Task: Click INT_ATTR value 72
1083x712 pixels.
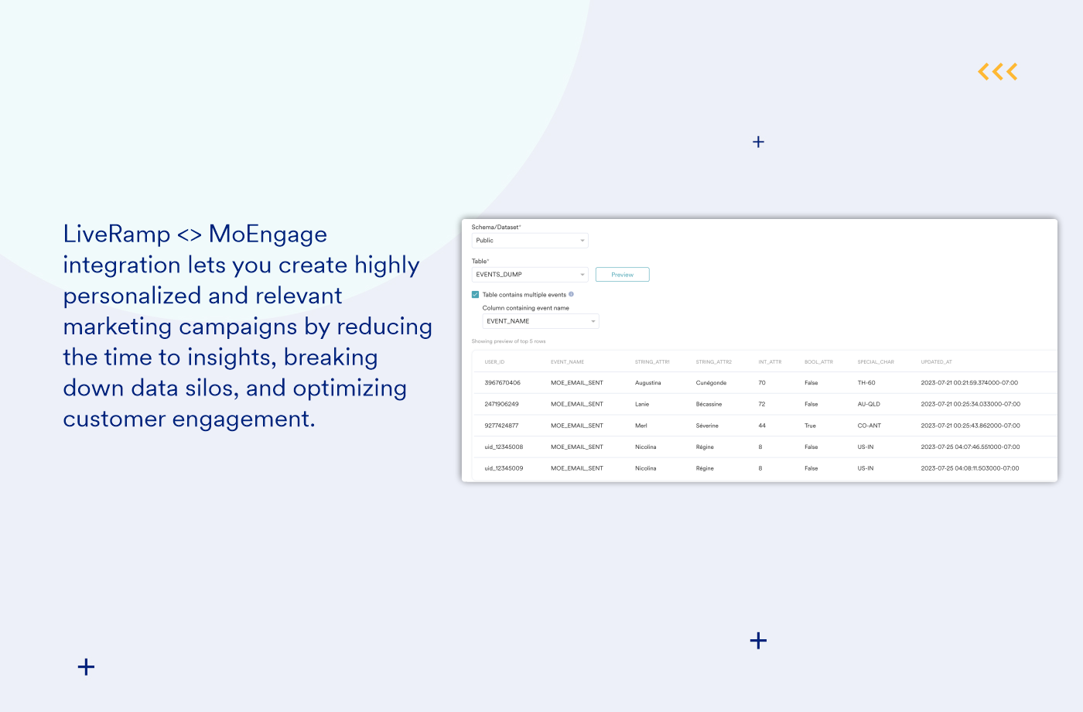Action: tap(762, 404)
